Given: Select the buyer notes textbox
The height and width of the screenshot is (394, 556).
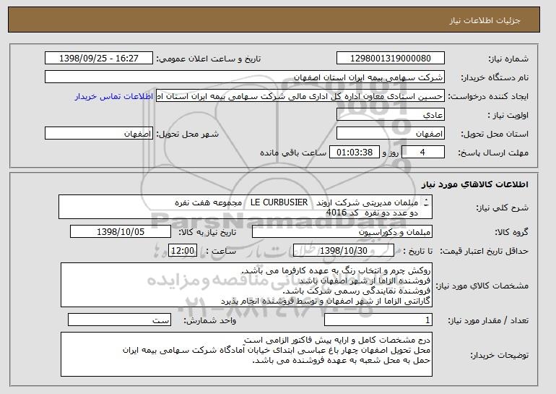Looking at the screenshot, I should coord(246,354).
